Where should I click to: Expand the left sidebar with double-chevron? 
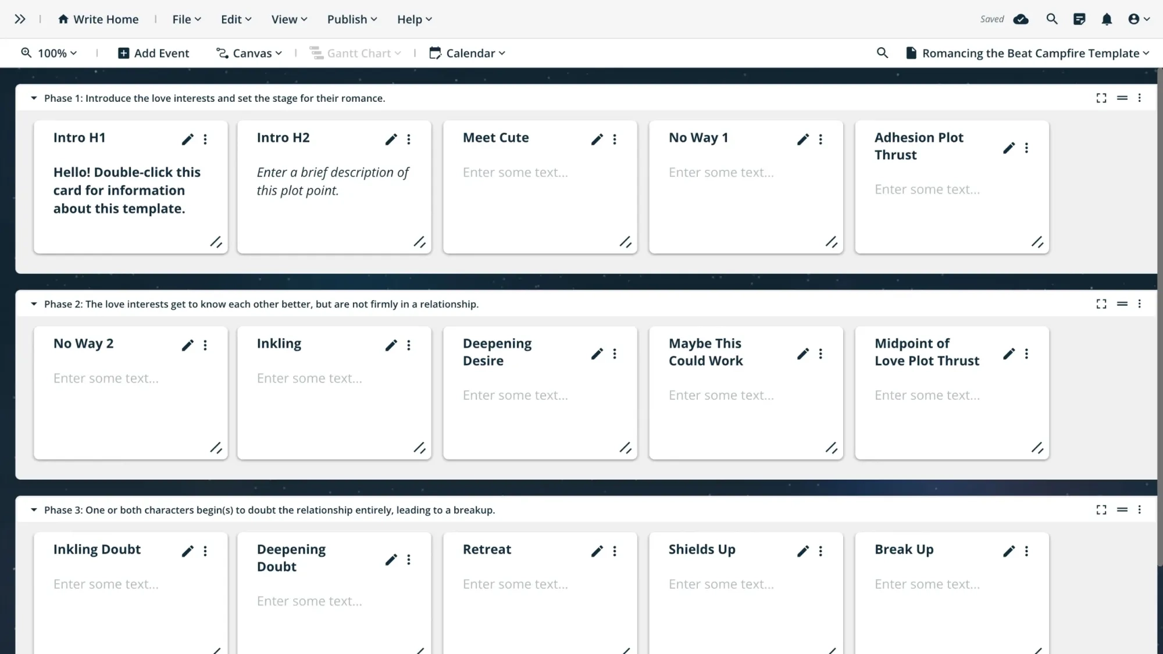pos(20,19)
